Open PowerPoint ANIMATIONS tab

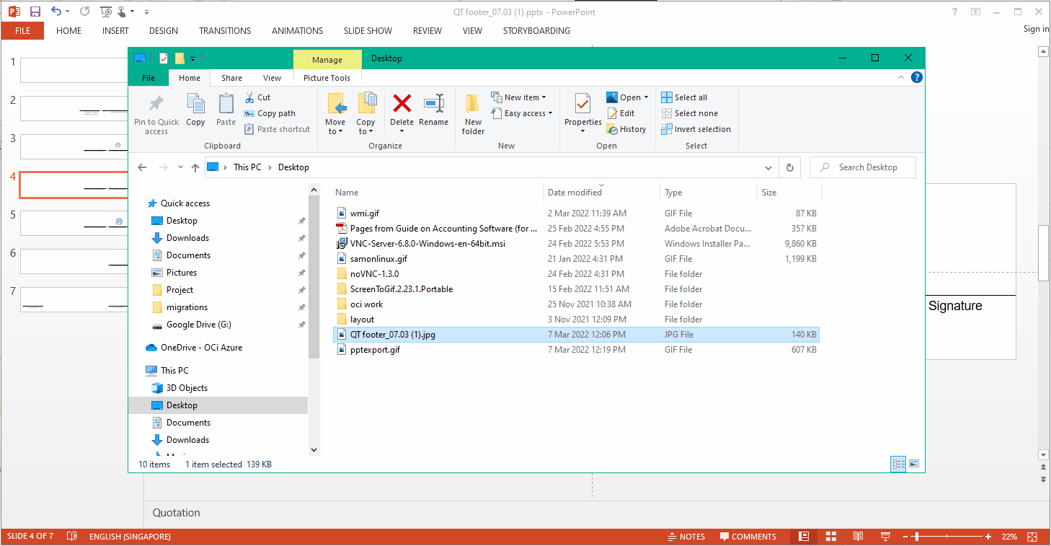tap(297, 31)
